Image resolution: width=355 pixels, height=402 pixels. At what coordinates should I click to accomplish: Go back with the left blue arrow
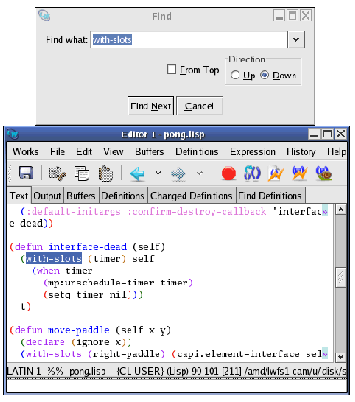pos(138,173)
